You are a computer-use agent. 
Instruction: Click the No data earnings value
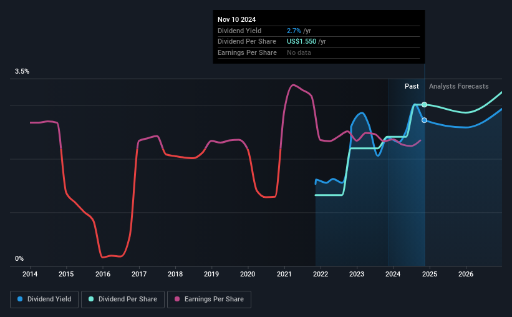(x=299, y=52)
